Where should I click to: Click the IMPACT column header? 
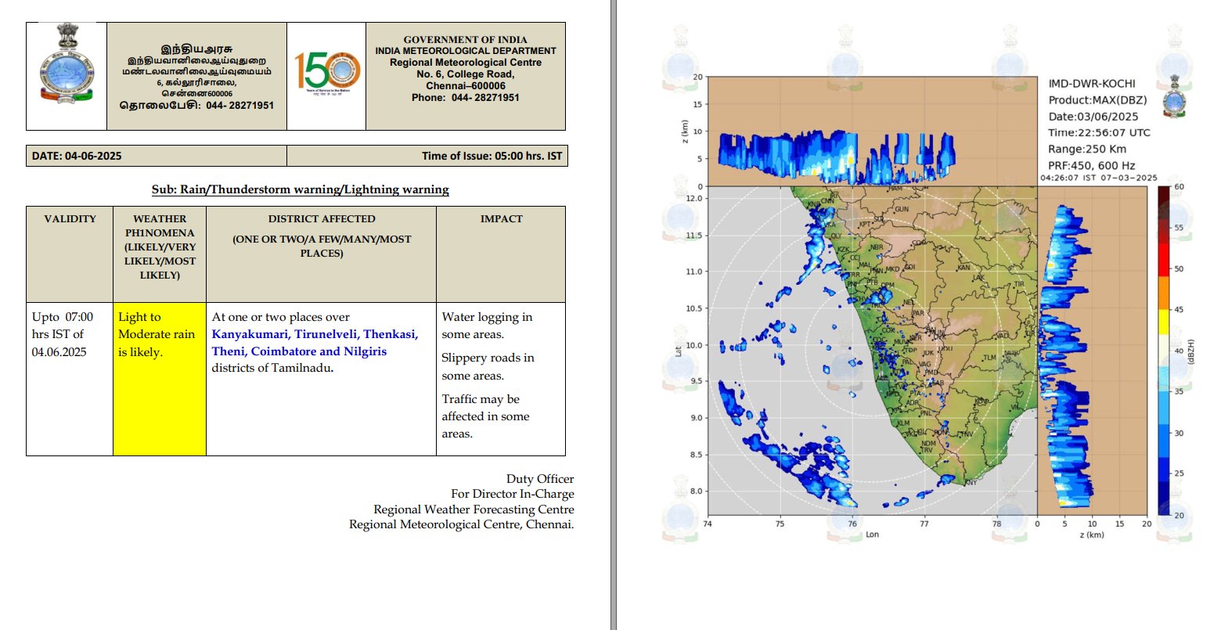click(501, 219)
